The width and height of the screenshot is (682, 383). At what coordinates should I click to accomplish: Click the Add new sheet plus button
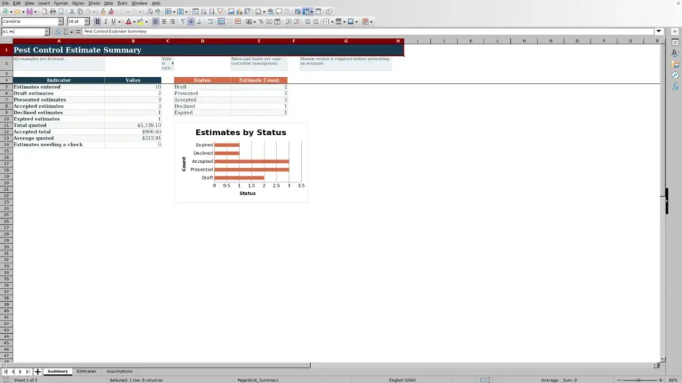point(37,371)
